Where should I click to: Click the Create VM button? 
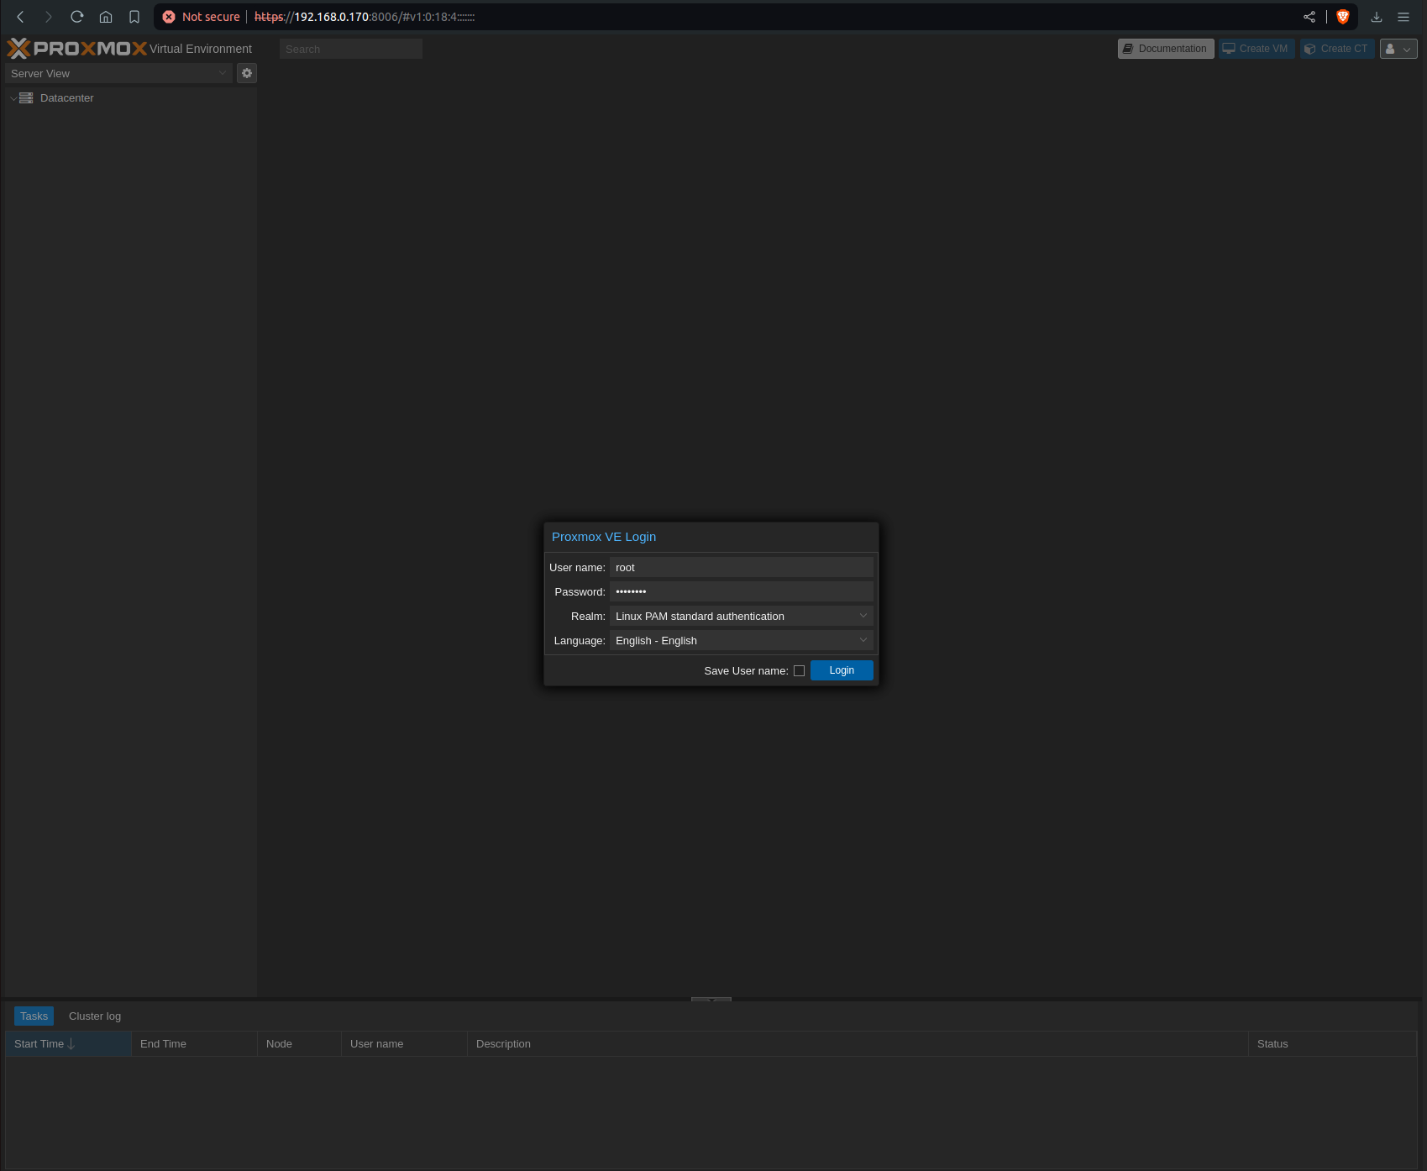[1256, 49]
